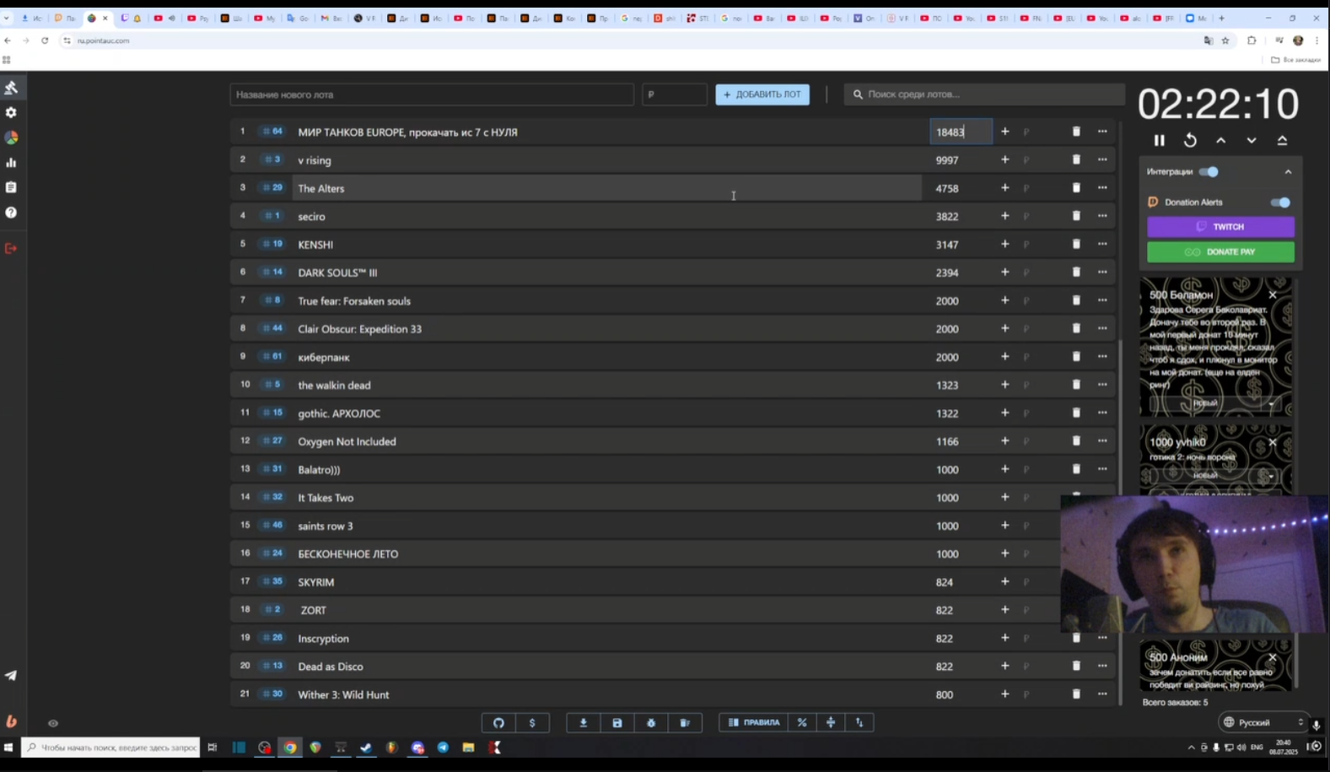Open the help question mark page
The image size is (1330, 772).
(11, 213)
